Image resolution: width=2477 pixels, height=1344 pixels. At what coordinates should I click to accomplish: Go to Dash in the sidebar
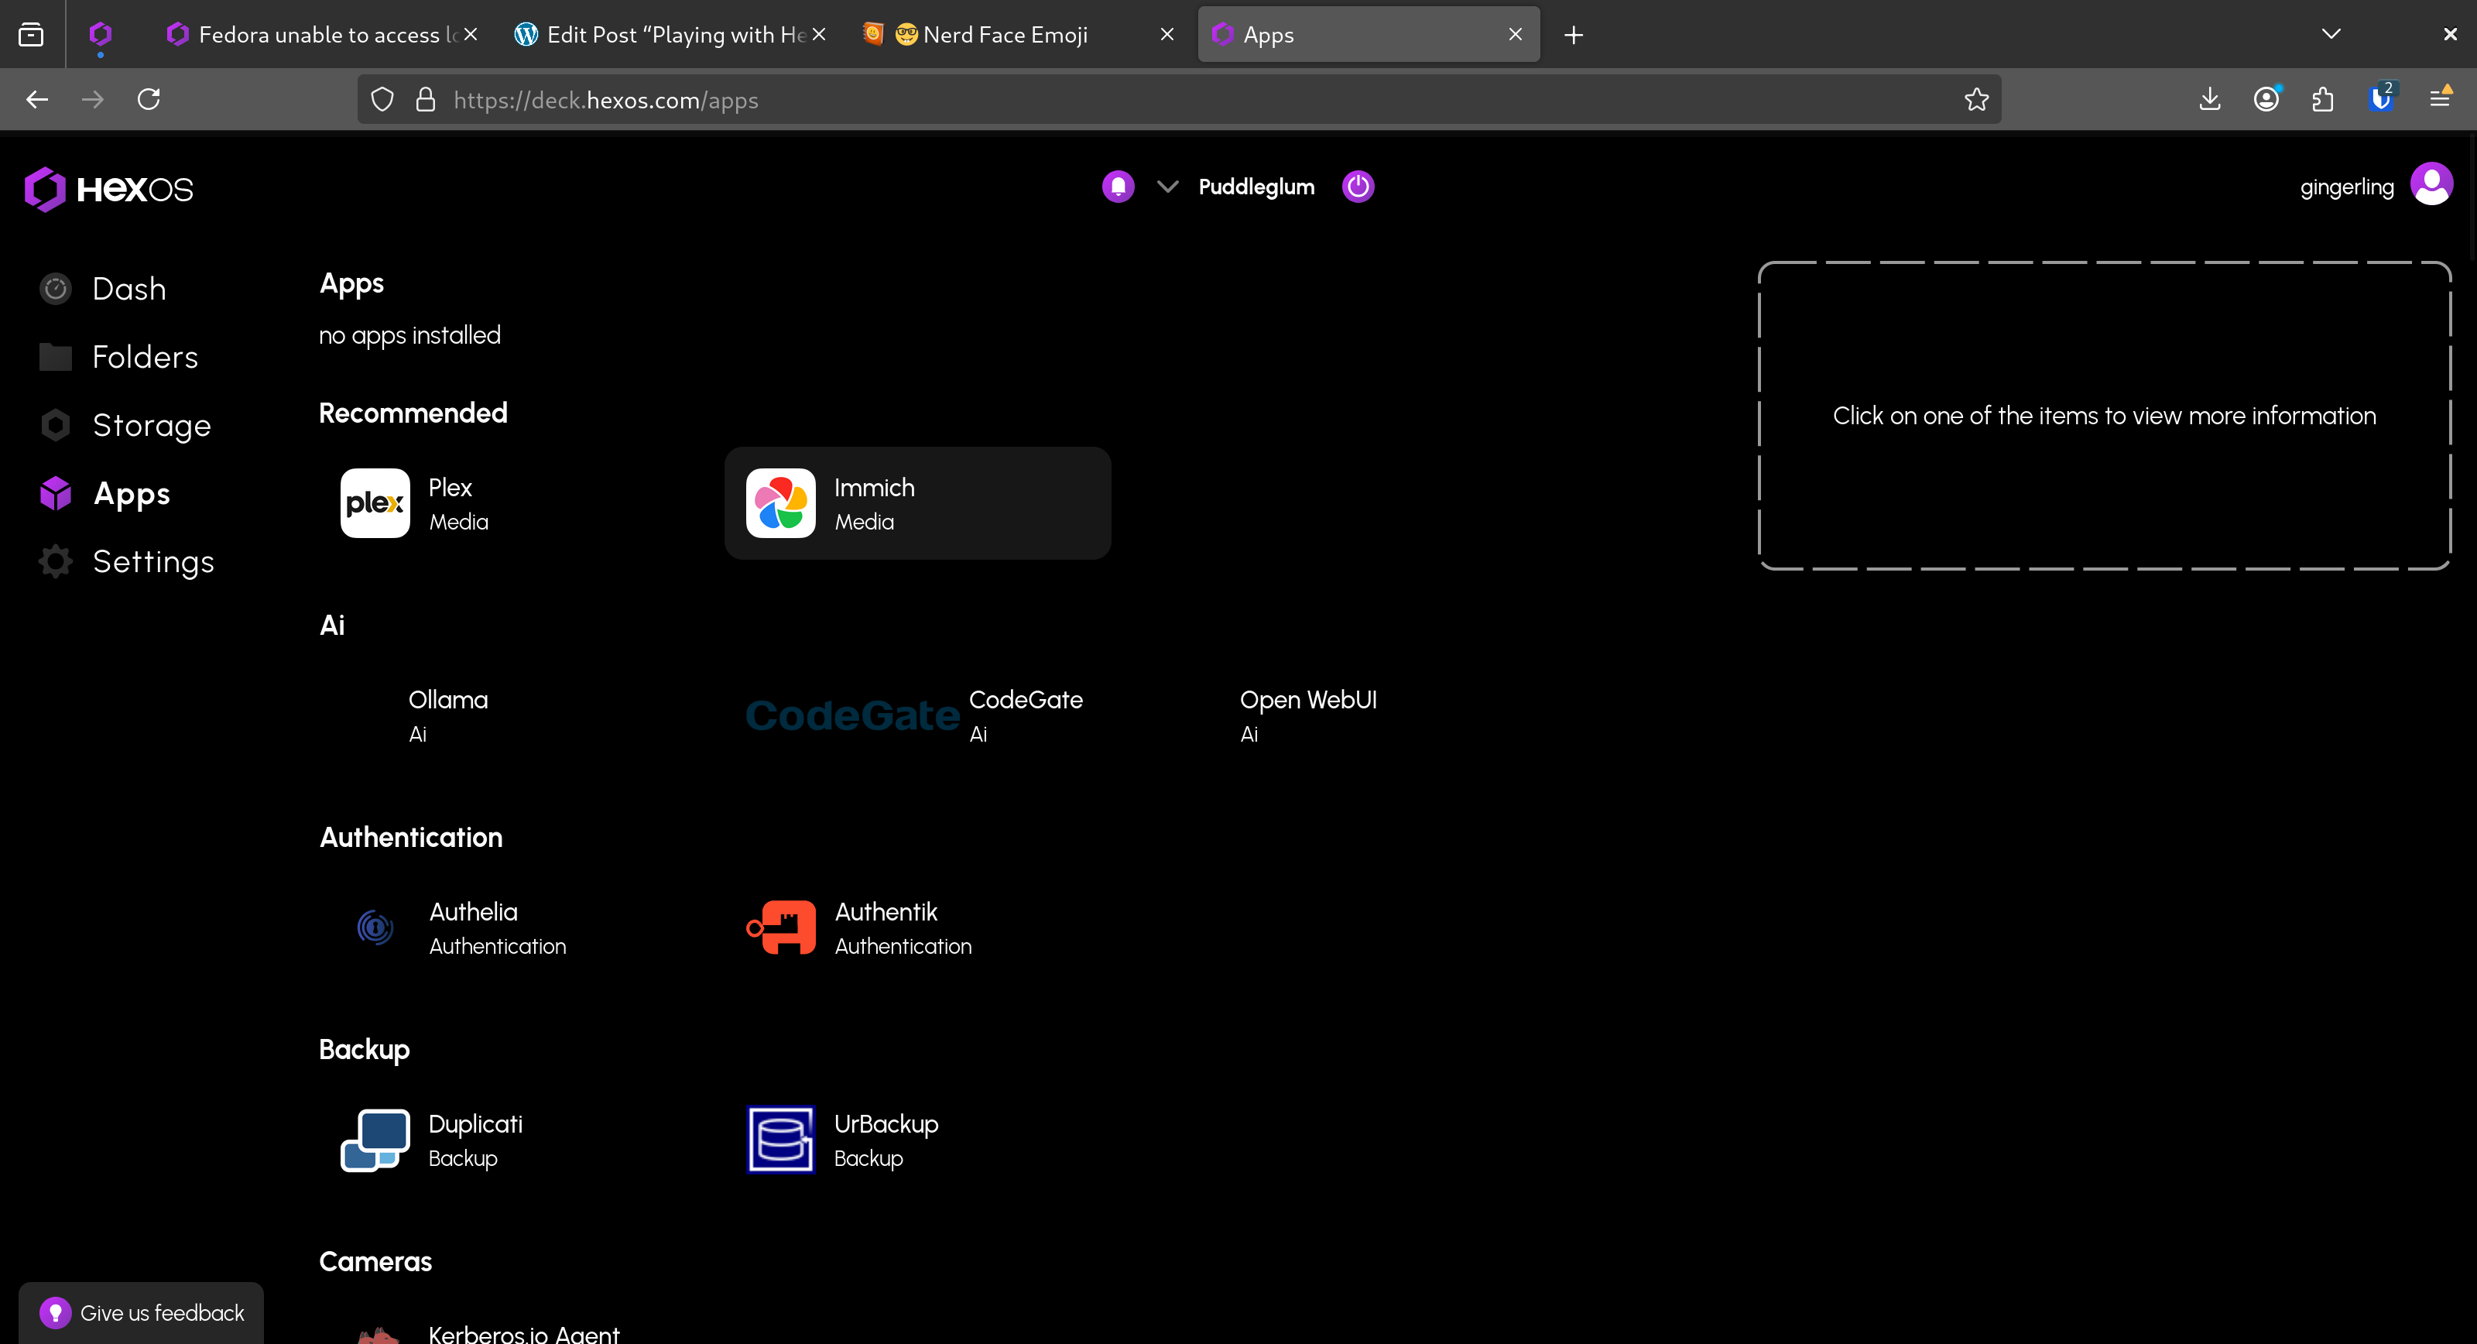pyautogui.click(x=128, y=289)
